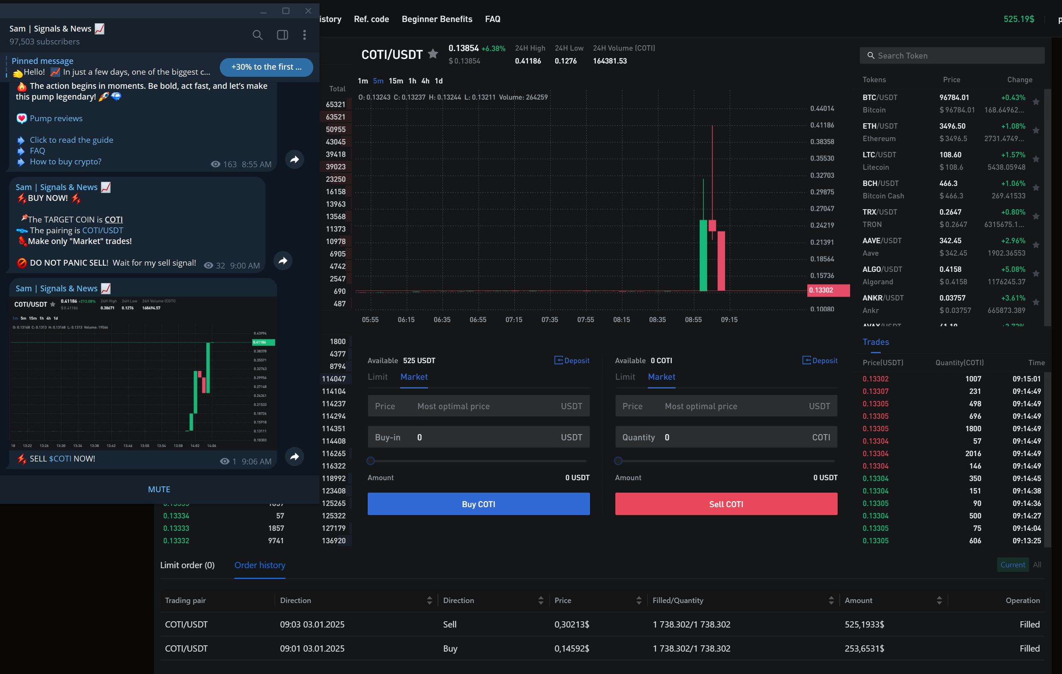Toggle favorite star for AAVE/USDT

point(1036,245)
